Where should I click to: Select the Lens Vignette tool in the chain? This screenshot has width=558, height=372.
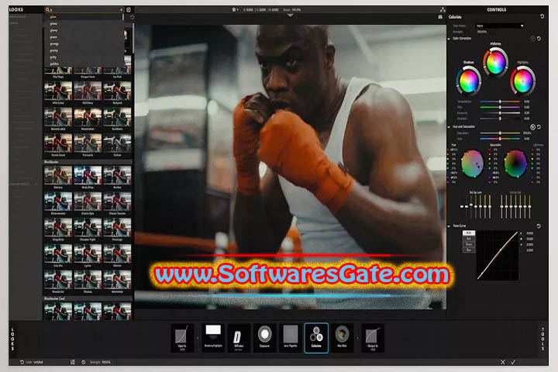pos(291,337)
